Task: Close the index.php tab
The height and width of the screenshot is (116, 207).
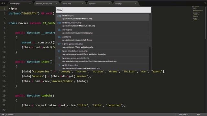Action: (x=83, y=4)
